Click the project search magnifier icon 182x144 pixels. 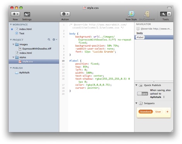(49, 39)
